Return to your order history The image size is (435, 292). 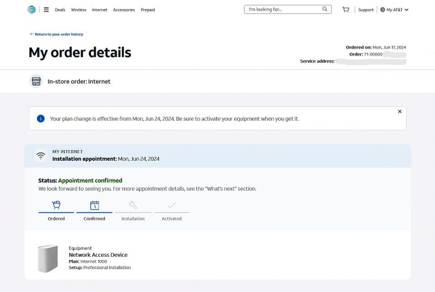57,34
